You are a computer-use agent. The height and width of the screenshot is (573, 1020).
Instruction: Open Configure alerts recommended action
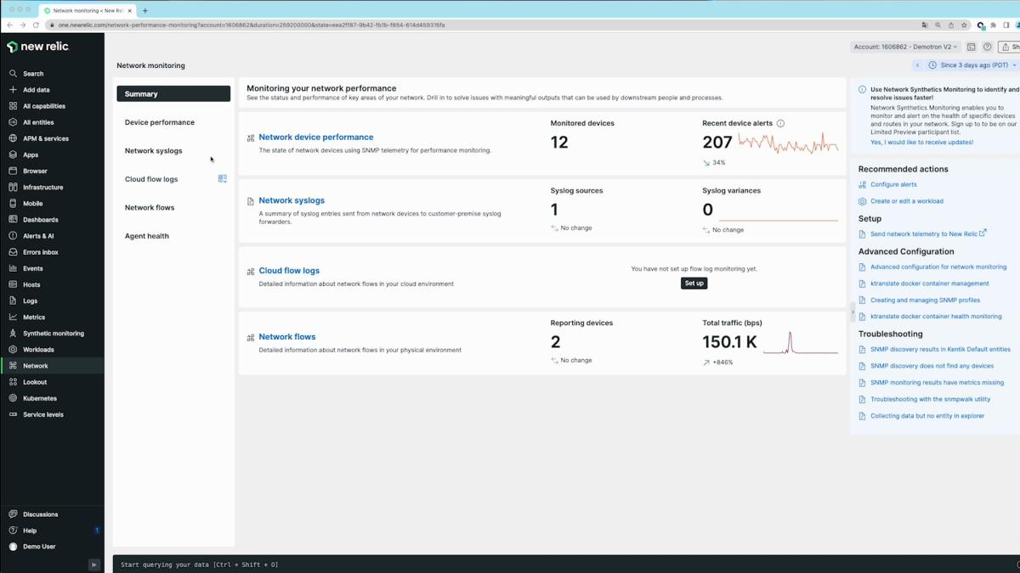click(893, 184)
